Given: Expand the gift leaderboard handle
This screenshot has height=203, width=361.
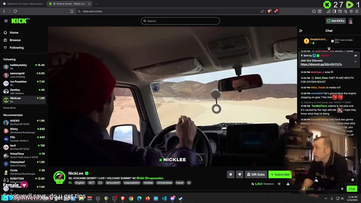Looking at the screenshot, I should click(329, 49).
